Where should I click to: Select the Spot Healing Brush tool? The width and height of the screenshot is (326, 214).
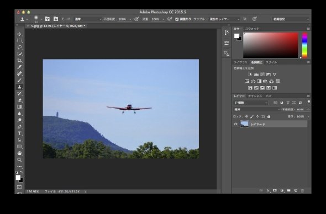tap(19, 74)
